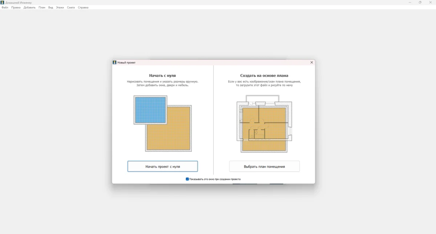The image size is (436, 234).
Task: Click the Выбрать план помещения button
Action: tap(265, 167)
